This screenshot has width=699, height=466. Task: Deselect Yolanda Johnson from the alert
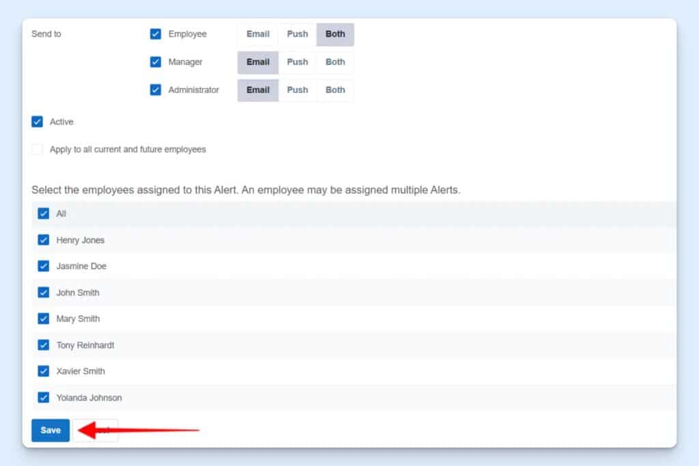pyautogui.click(x=44, y=398)
